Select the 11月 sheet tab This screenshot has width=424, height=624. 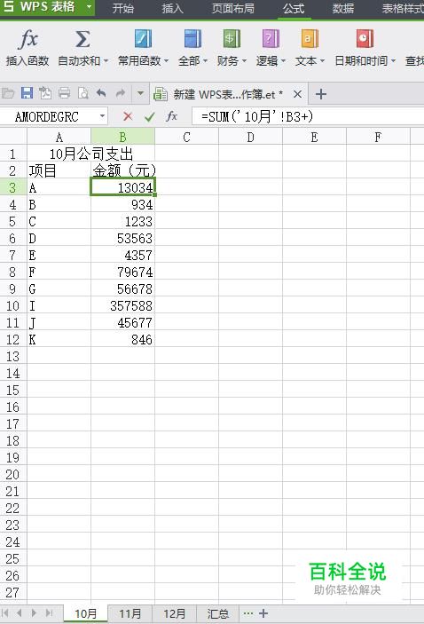click(130, 613)
